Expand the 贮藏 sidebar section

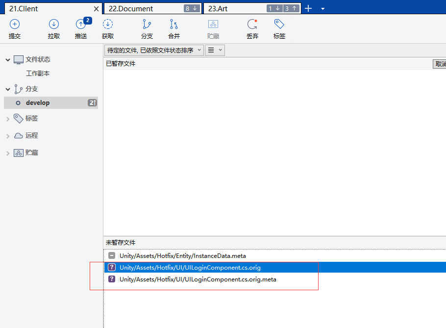point(8,153)
